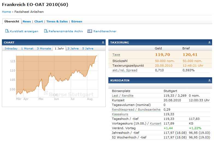
Task: Collapse the TAXIERUNG panel
Action: click(x=209, y=43)
